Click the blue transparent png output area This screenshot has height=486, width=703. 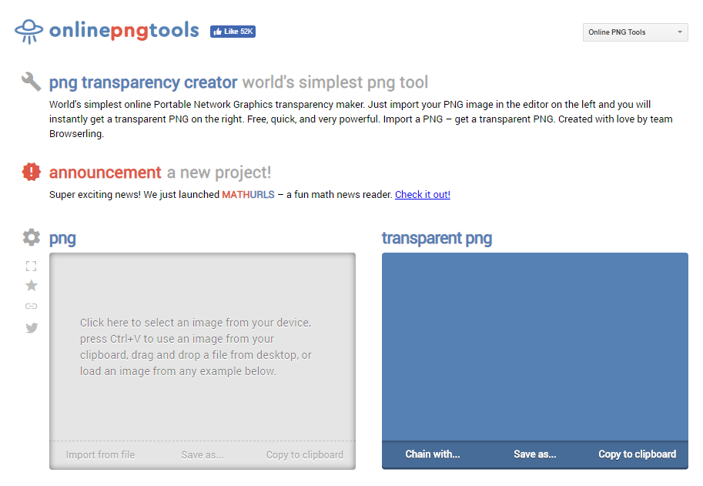coord(534,347)
